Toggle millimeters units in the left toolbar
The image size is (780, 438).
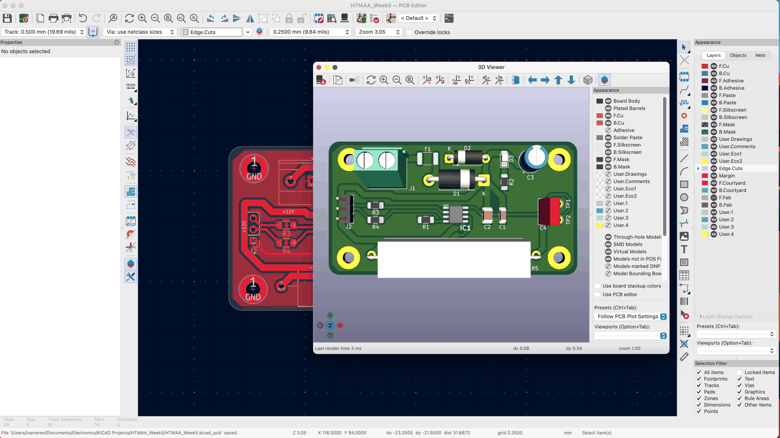pyautogui.click(x=131, y=86)
